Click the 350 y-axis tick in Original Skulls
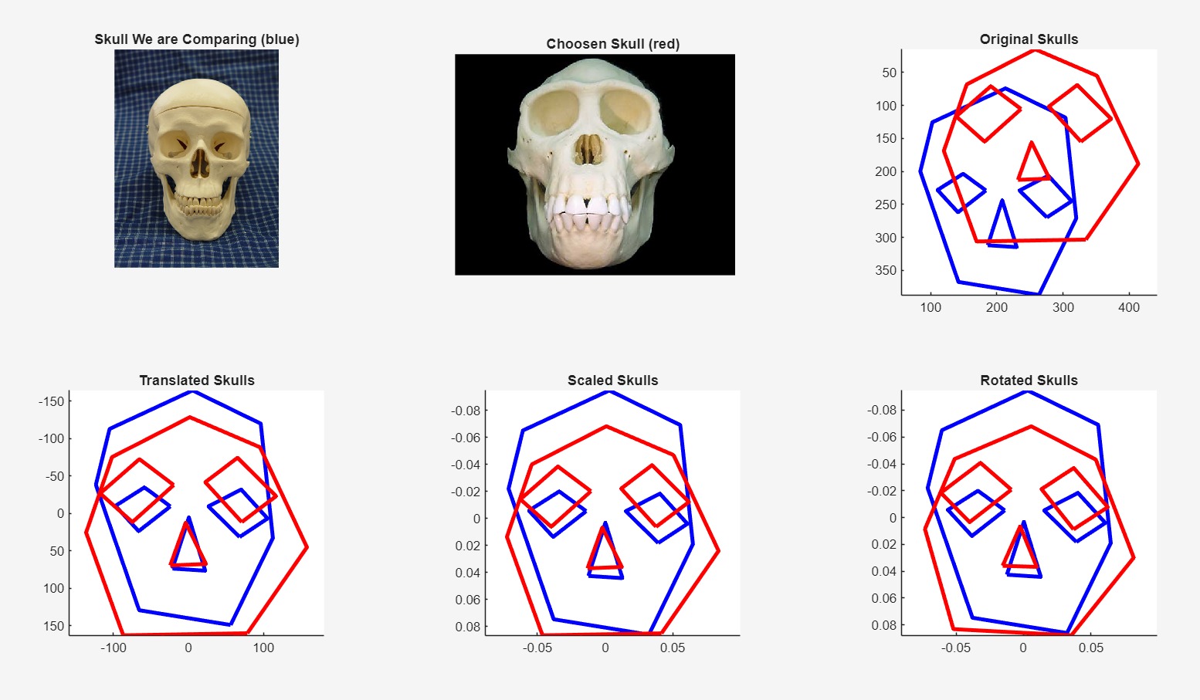This screenshot has width=1200, height=700. (x=886, y=270)
